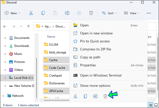The width and height of the screenshot is (159, 108).
Task: Click the Rename icon in the context menu
Action: [x=95, y=96]
